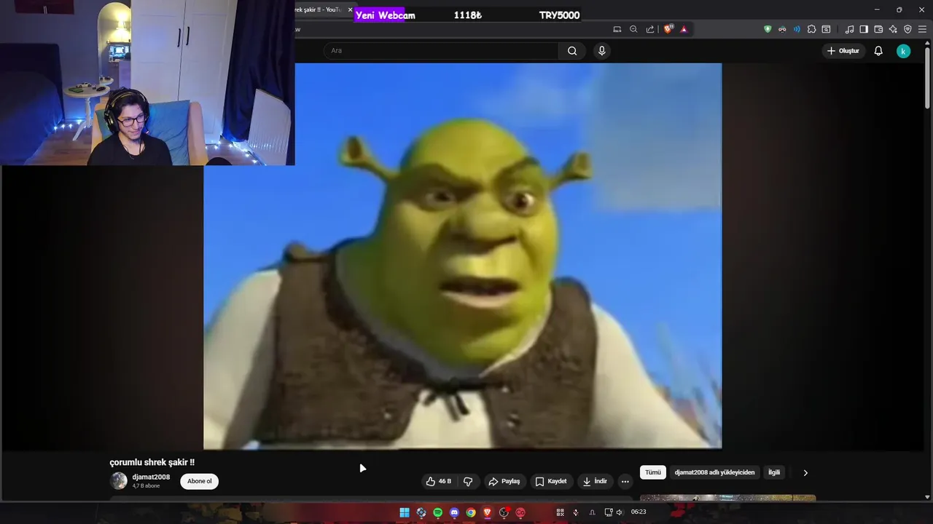This screenshot has width=933, height=524.
Task: Toggle the browser sidebar panel
Action: point(864,29)
